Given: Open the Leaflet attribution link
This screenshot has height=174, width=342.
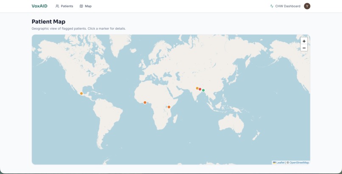Looking at the screenshot, I should [279, 163].
